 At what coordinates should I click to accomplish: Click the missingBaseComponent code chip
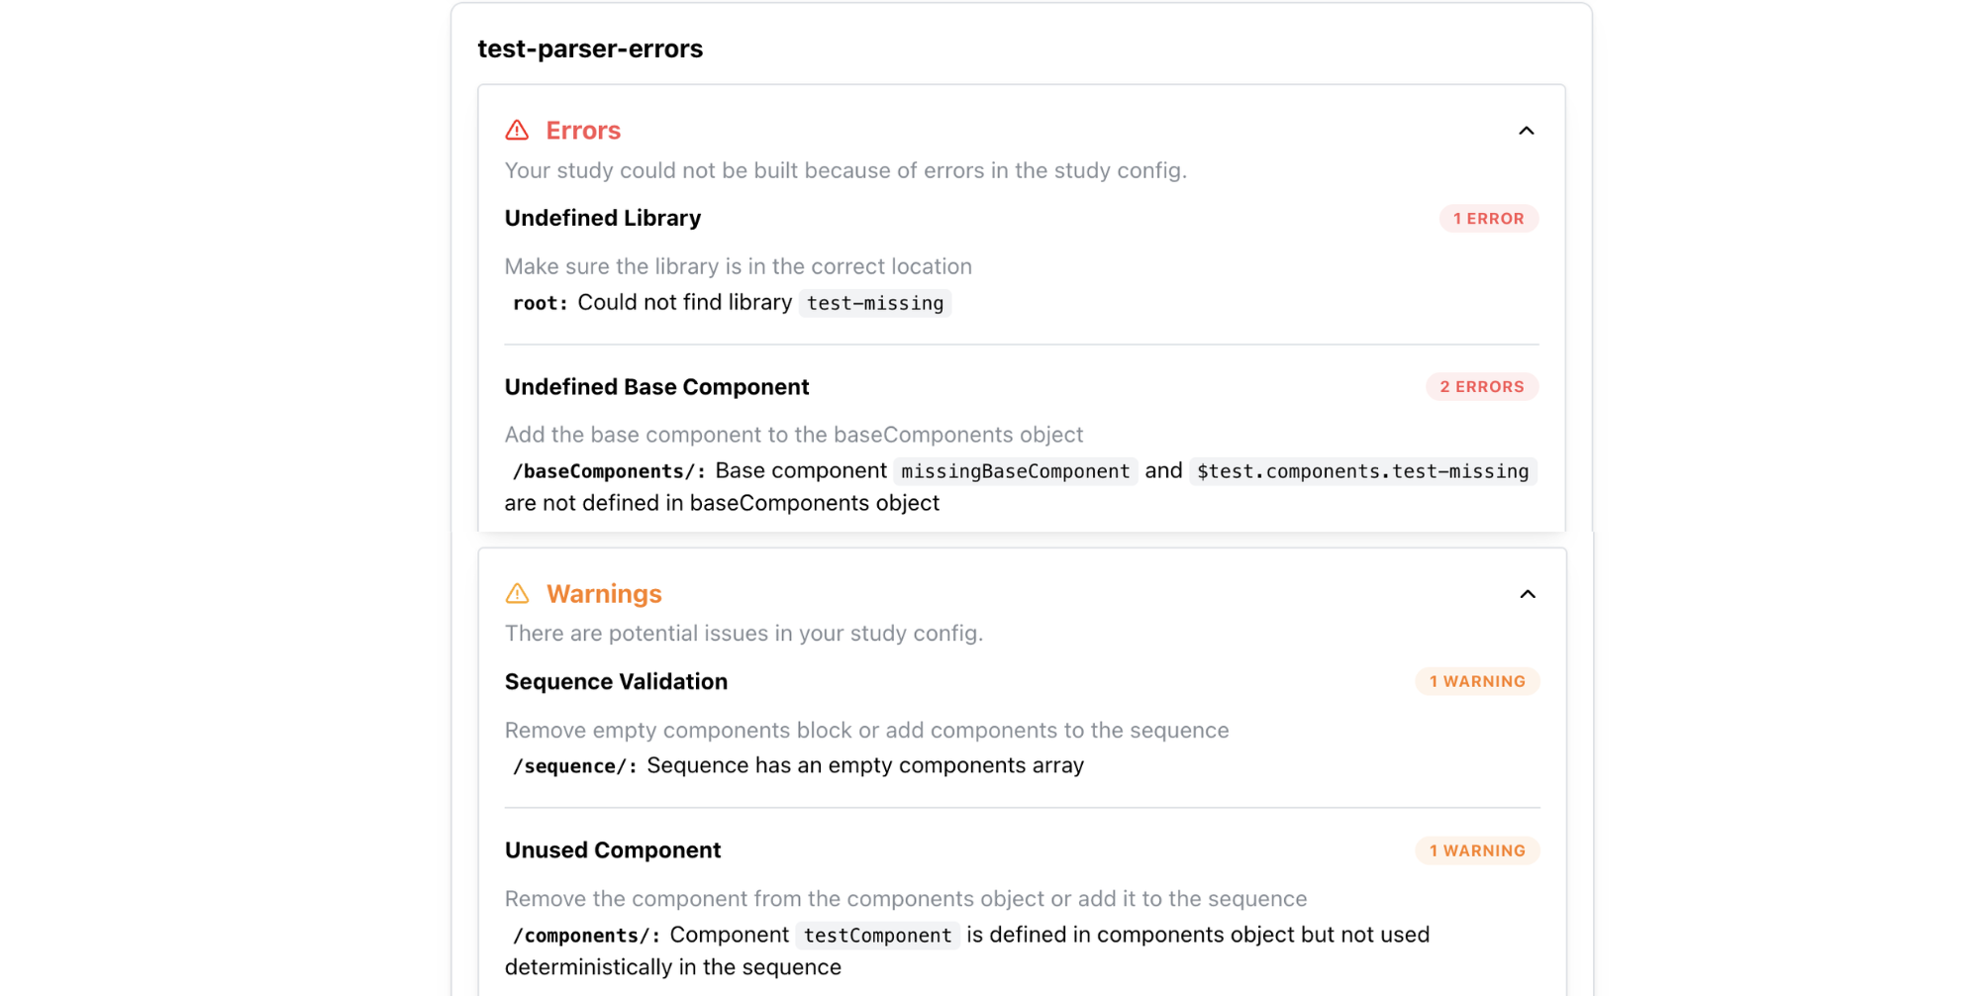pyautogui.click(x=1015, y=471)
